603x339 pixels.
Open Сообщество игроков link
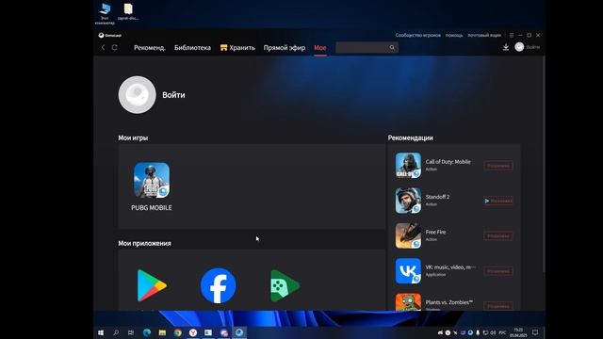click(418, 35)
